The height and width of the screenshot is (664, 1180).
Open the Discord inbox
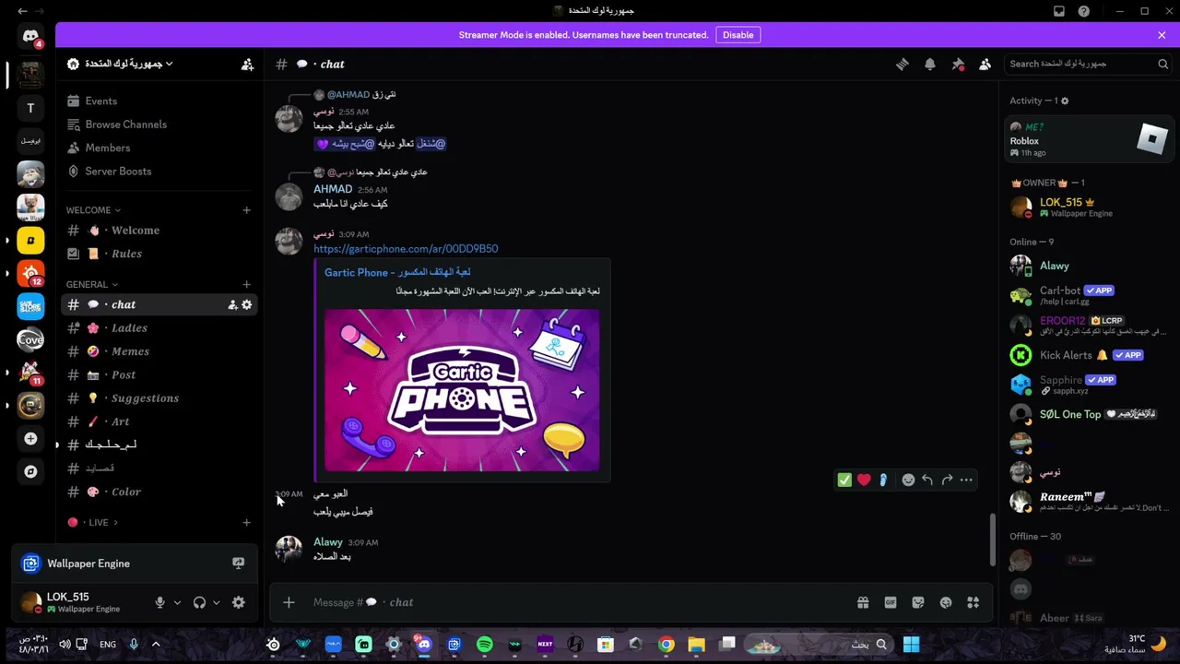tap(1059, 11)
